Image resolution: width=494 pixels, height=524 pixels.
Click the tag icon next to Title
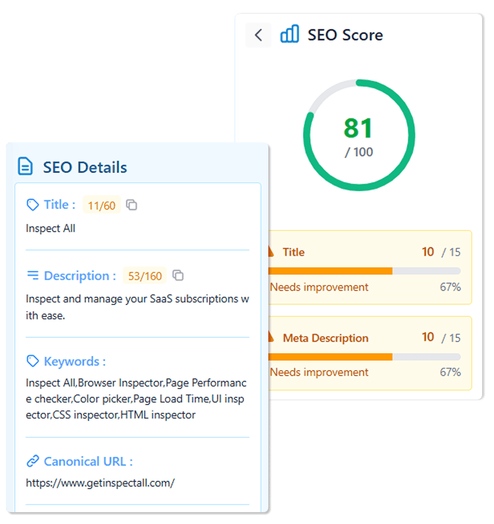pos(33,205)
